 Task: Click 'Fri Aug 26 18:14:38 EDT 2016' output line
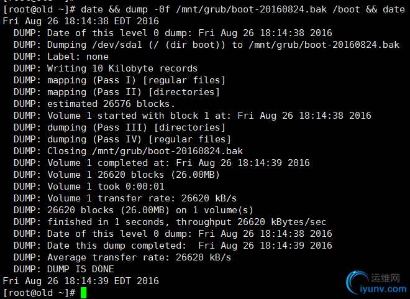coord(81,21)
